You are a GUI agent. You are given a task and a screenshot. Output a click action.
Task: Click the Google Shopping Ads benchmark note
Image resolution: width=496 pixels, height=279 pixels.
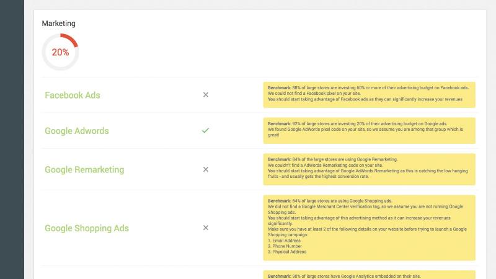[369, 228]
